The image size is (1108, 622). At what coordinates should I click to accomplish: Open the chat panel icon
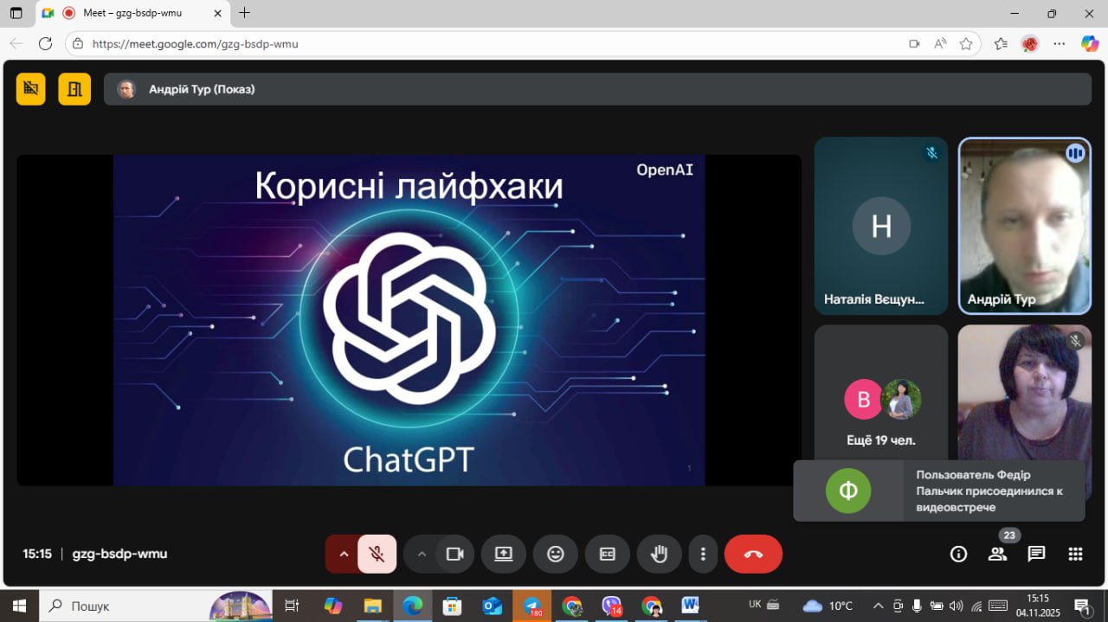[1036, 555]
